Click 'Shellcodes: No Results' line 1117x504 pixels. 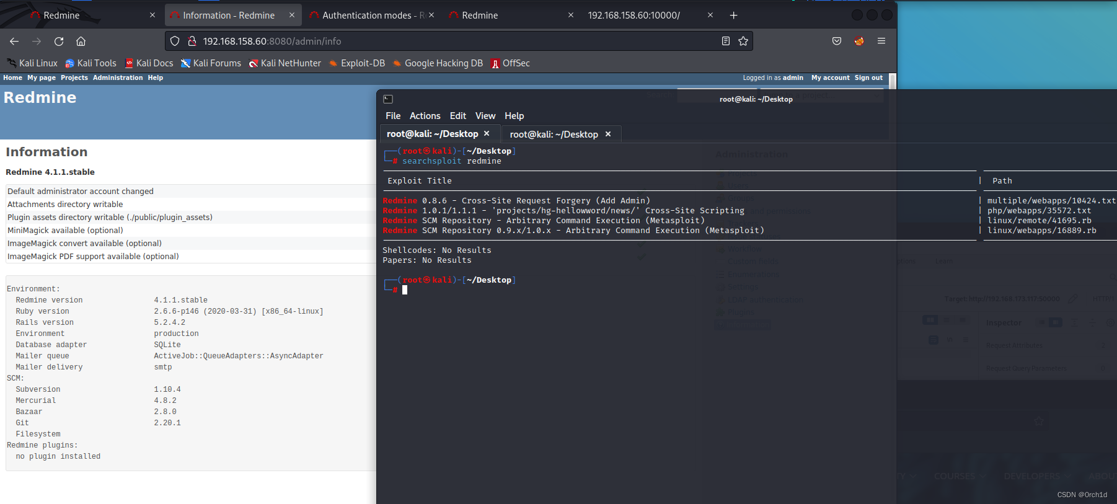[x=437, y=250]
